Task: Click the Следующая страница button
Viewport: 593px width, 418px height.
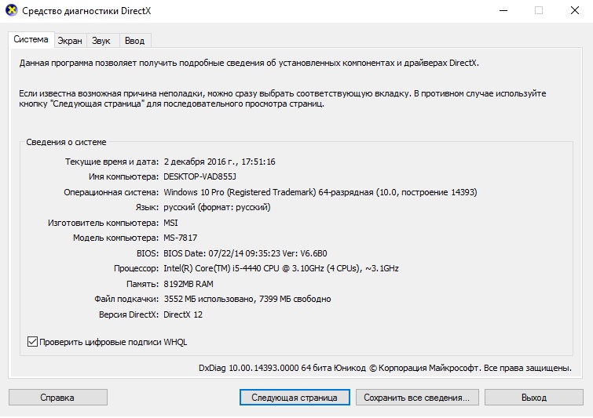Action: click(294, 398)
